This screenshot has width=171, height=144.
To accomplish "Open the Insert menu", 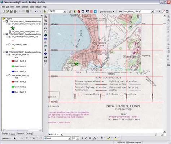I will coord(18,7).
